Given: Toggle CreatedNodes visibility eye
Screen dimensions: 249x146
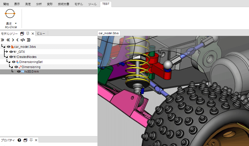Looking at the screenshot, I should (11, 57).
